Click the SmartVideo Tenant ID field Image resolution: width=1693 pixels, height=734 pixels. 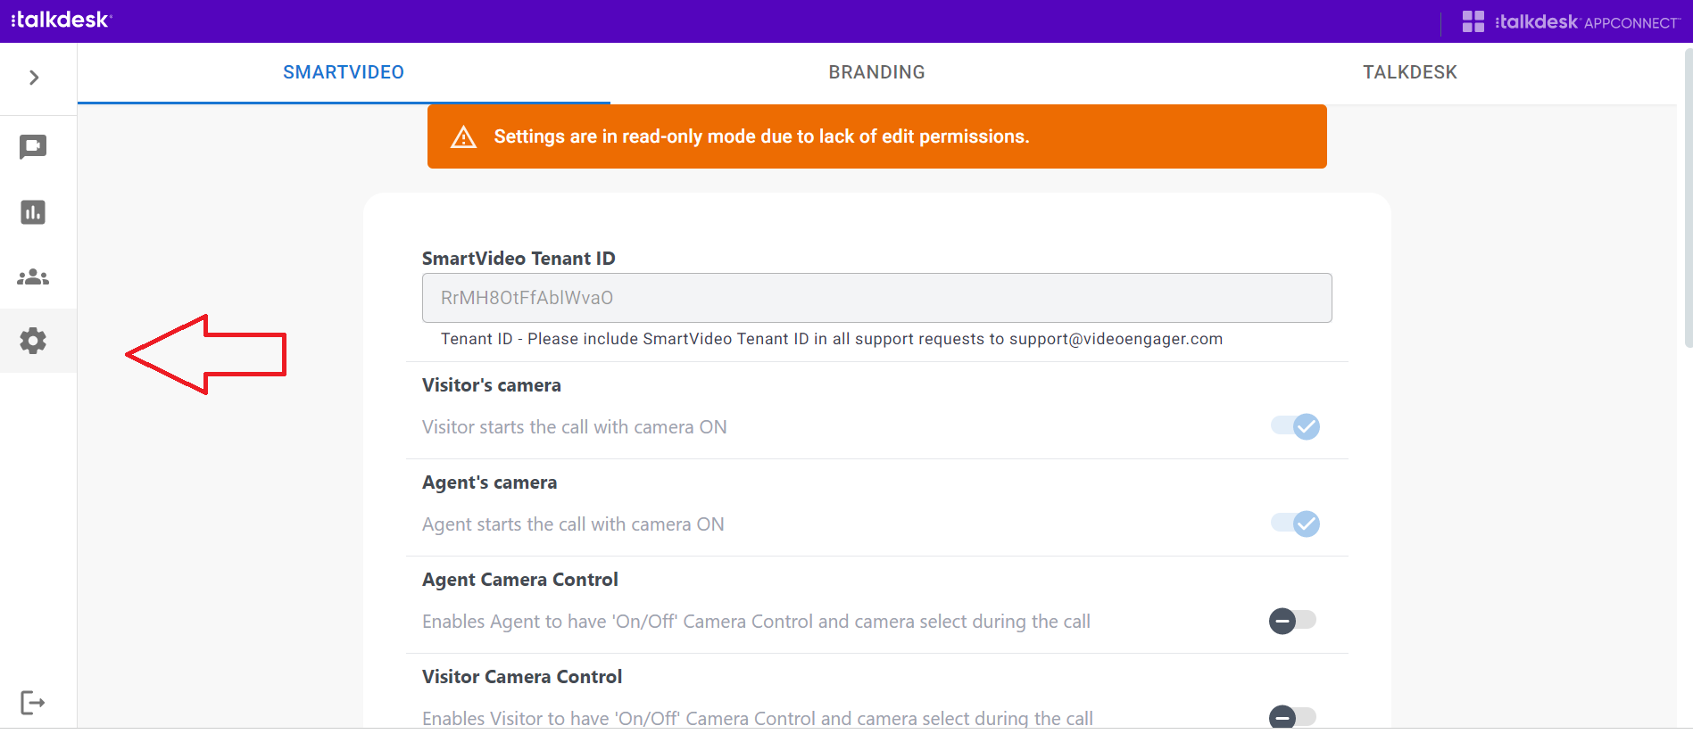click(876, 298)
